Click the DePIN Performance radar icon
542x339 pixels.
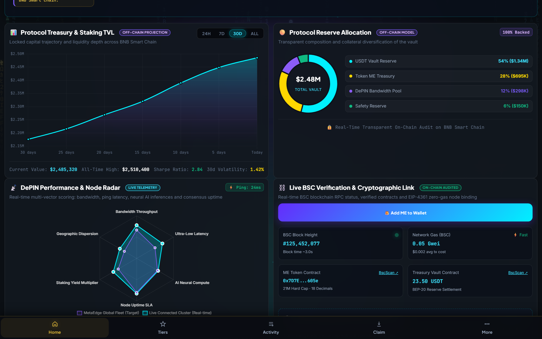pos(14,188)
